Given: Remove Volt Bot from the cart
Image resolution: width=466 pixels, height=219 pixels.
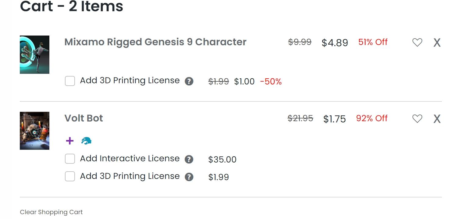Looking at the screenshot, I should pyautogui.click(x=437, y=119).
